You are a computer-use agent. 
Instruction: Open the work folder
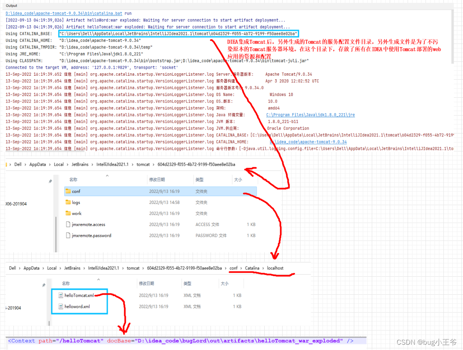[76, 213]
